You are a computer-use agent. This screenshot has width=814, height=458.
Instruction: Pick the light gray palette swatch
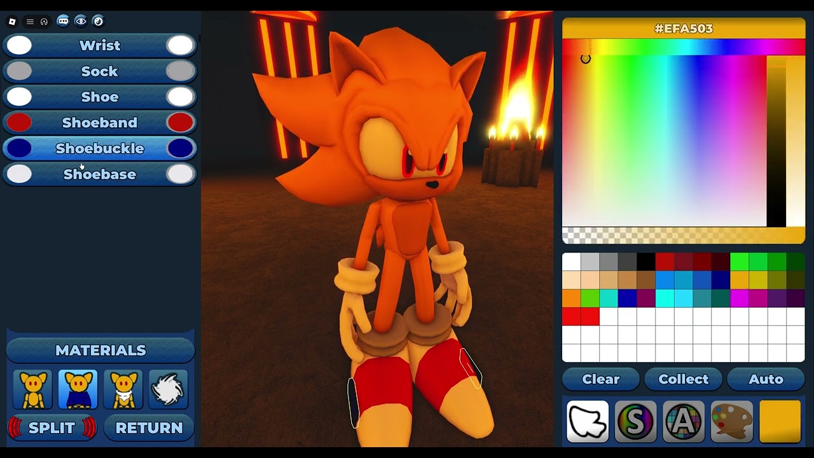(590, 262)
